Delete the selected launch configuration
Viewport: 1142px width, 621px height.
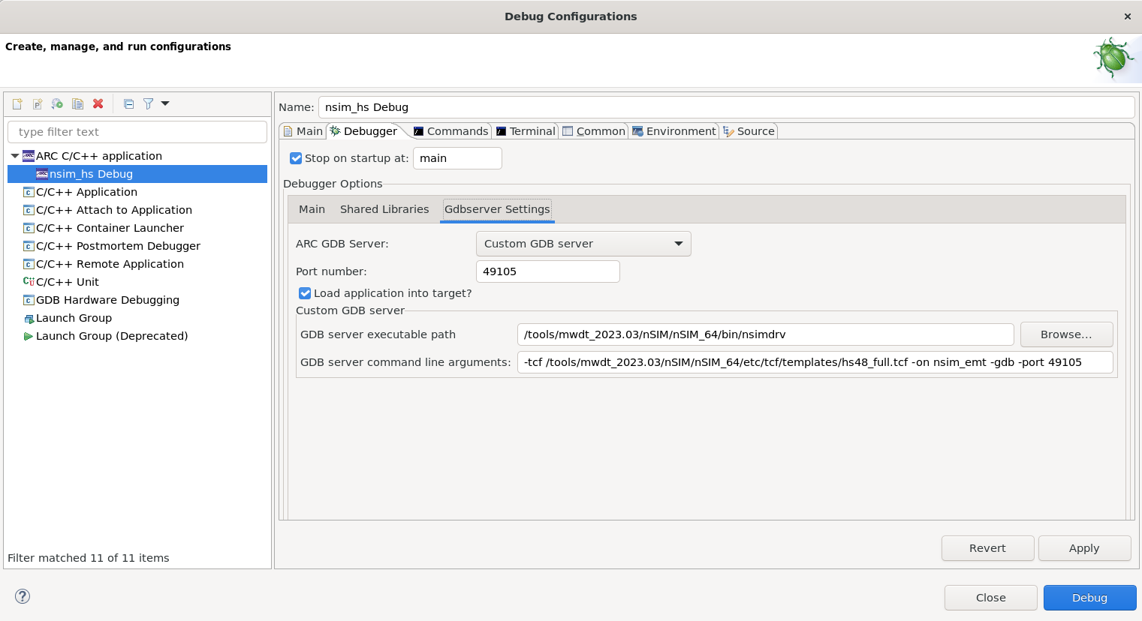pos(98,103)
